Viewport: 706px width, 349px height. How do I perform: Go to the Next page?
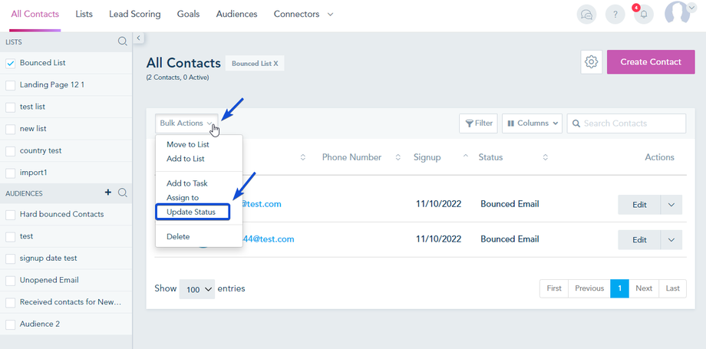point(644,288)
